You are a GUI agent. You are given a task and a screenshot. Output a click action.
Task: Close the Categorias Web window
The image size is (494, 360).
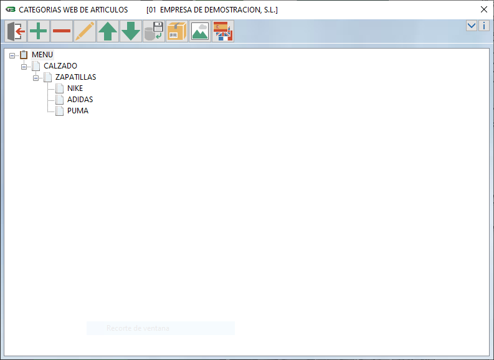click(x=483, y=9)
